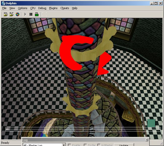Close the Log panel
Screen dimensions: 164x146
click(147, 140)
